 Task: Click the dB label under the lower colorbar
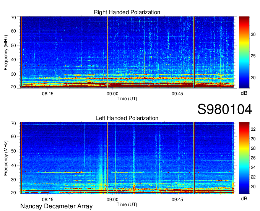click(244, 198)
